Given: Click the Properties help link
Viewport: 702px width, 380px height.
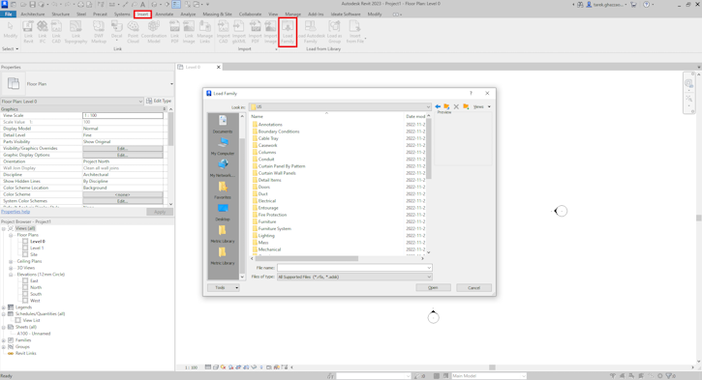Looking at the screenshot, I should [x=15, y=212].
